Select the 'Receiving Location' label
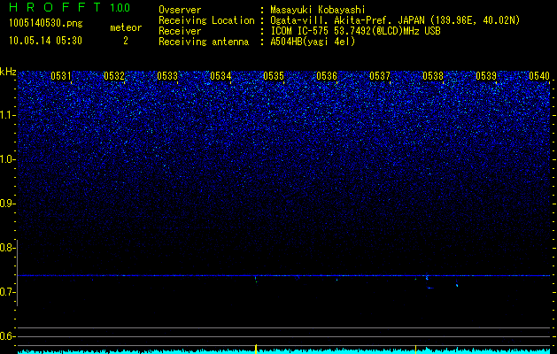The image size is (557, 354). click(206, 20)
